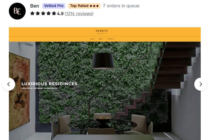
Task: Advance gallery with the next arrow
Action: [201, 84]
